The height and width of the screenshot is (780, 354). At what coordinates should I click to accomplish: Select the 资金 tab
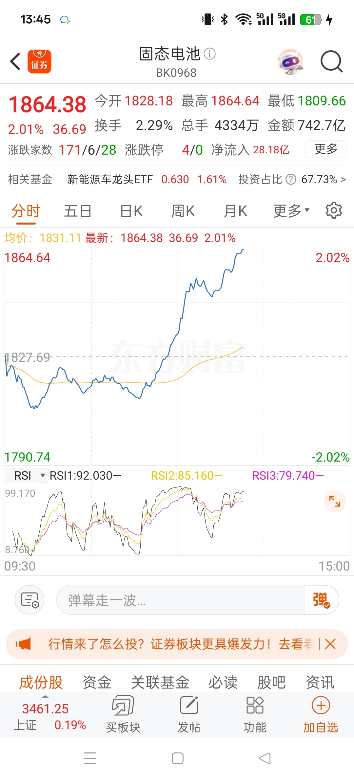(97, 682)
